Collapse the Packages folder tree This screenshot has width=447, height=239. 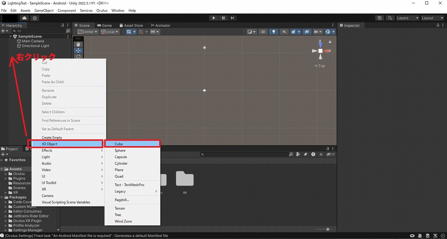click(x=2, y=197)
